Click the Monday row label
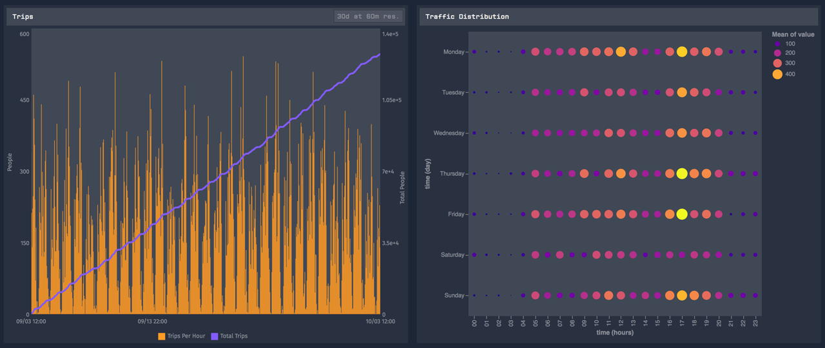825x348 pixels. pyautogui.click(x=453, y=52)
